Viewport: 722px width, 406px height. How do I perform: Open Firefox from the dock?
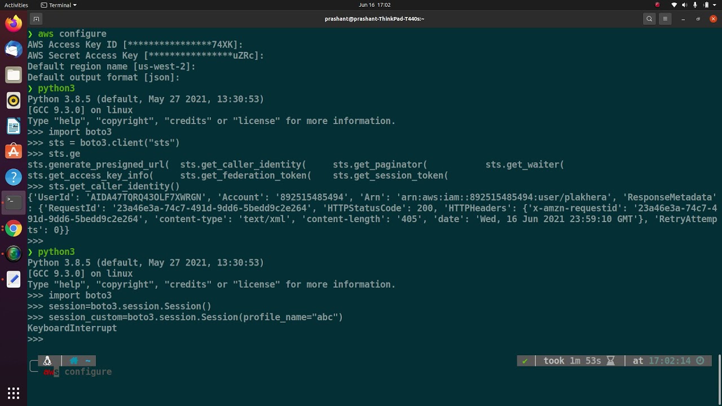pyautogui.click(x=14, y=23)
